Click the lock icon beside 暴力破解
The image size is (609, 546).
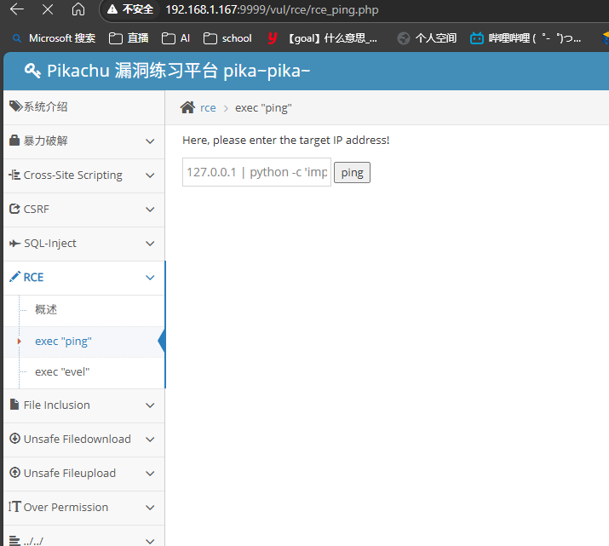(x=14, y=141)
